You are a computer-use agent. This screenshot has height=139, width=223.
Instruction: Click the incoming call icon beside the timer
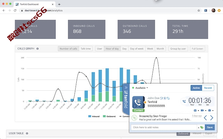click(184, 101)
